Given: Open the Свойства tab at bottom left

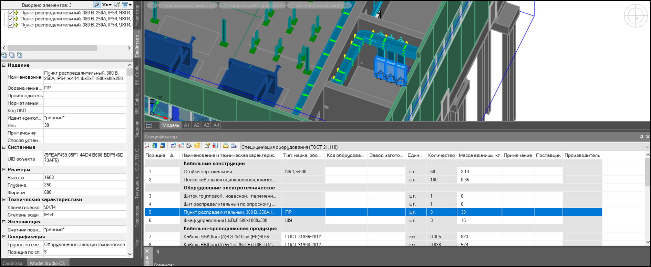Looking at the screenshot, I should click(12, 263).
